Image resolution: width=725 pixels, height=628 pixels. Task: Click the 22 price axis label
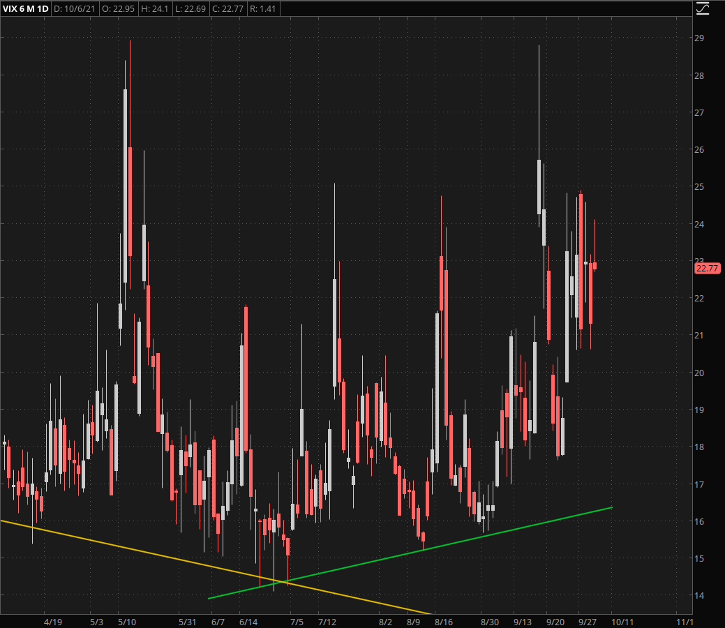point(699,298)
